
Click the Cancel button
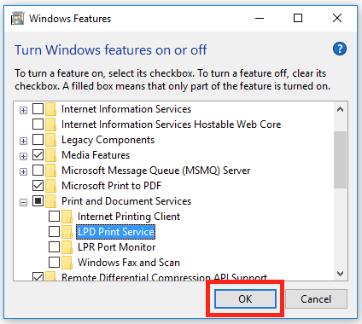point(316,298)
